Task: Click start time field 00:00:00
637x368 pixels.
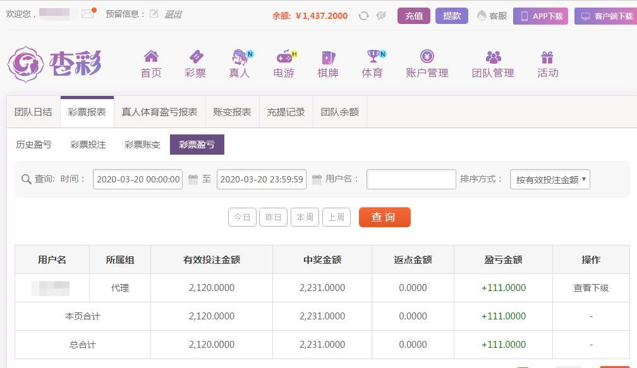Action: tap(138, 179)
